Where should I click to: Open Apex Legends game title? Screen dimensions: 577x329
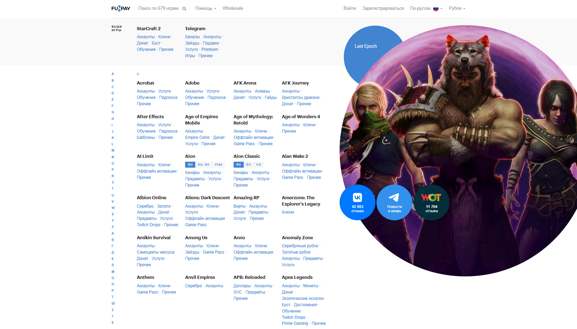pos(297,277)
